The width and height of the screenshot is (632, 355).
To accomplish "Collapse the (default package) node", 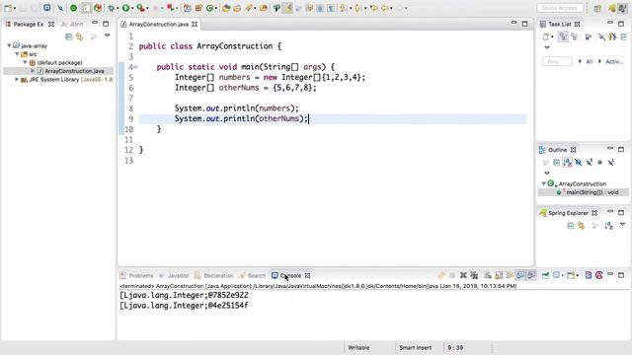I will tap(25, 62).
